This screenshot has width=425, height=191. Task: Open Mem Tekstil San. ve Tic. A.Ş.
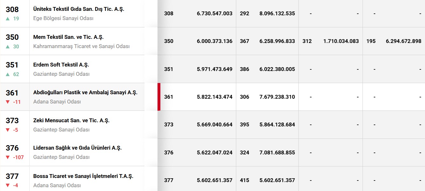[68, 37]
